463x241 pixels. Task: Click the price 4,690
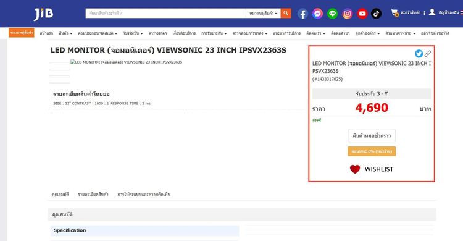[x=372, y=108]
